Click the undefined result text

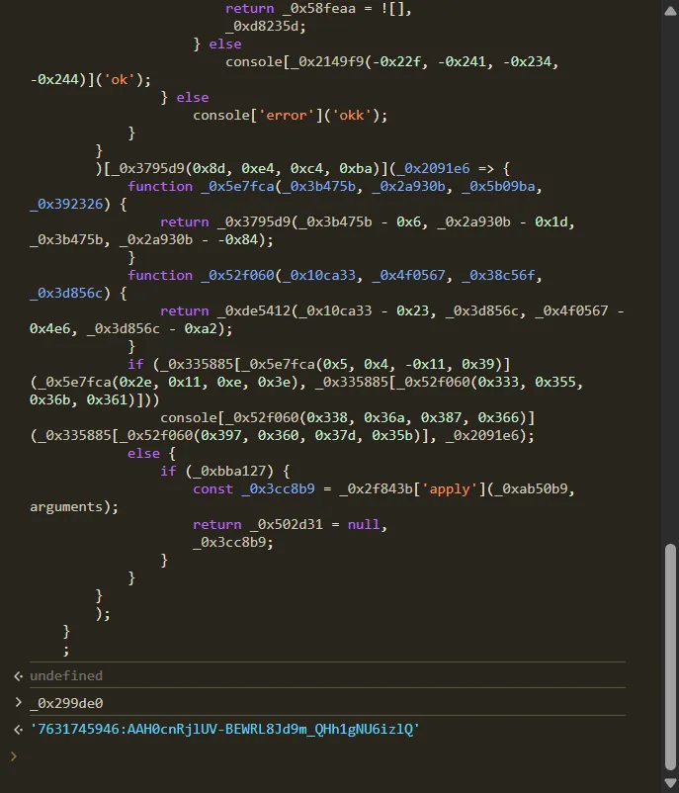click(x=66, y=675)
